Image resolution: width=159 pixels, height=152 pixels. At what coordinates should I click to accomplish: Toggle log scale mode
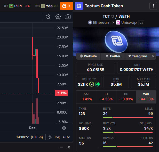[x=57, y=137]
